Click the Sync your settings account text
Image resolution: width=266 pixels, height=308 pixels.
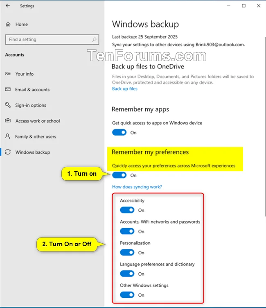[178, 45]
